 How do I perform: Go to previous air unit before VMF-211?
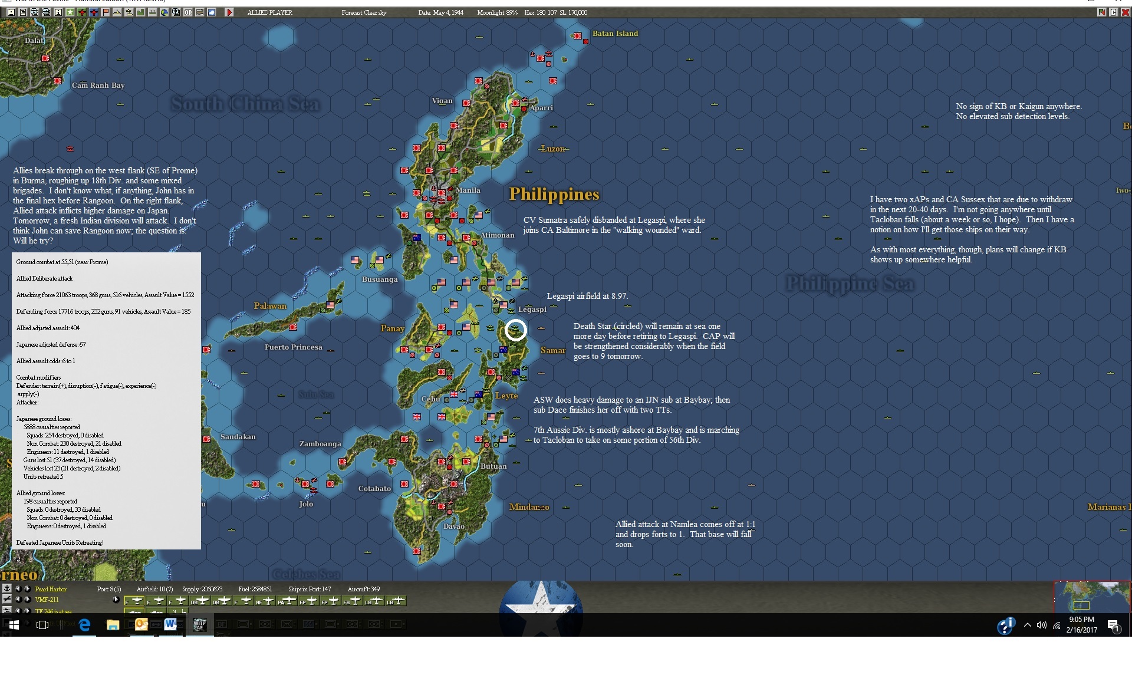18,600
